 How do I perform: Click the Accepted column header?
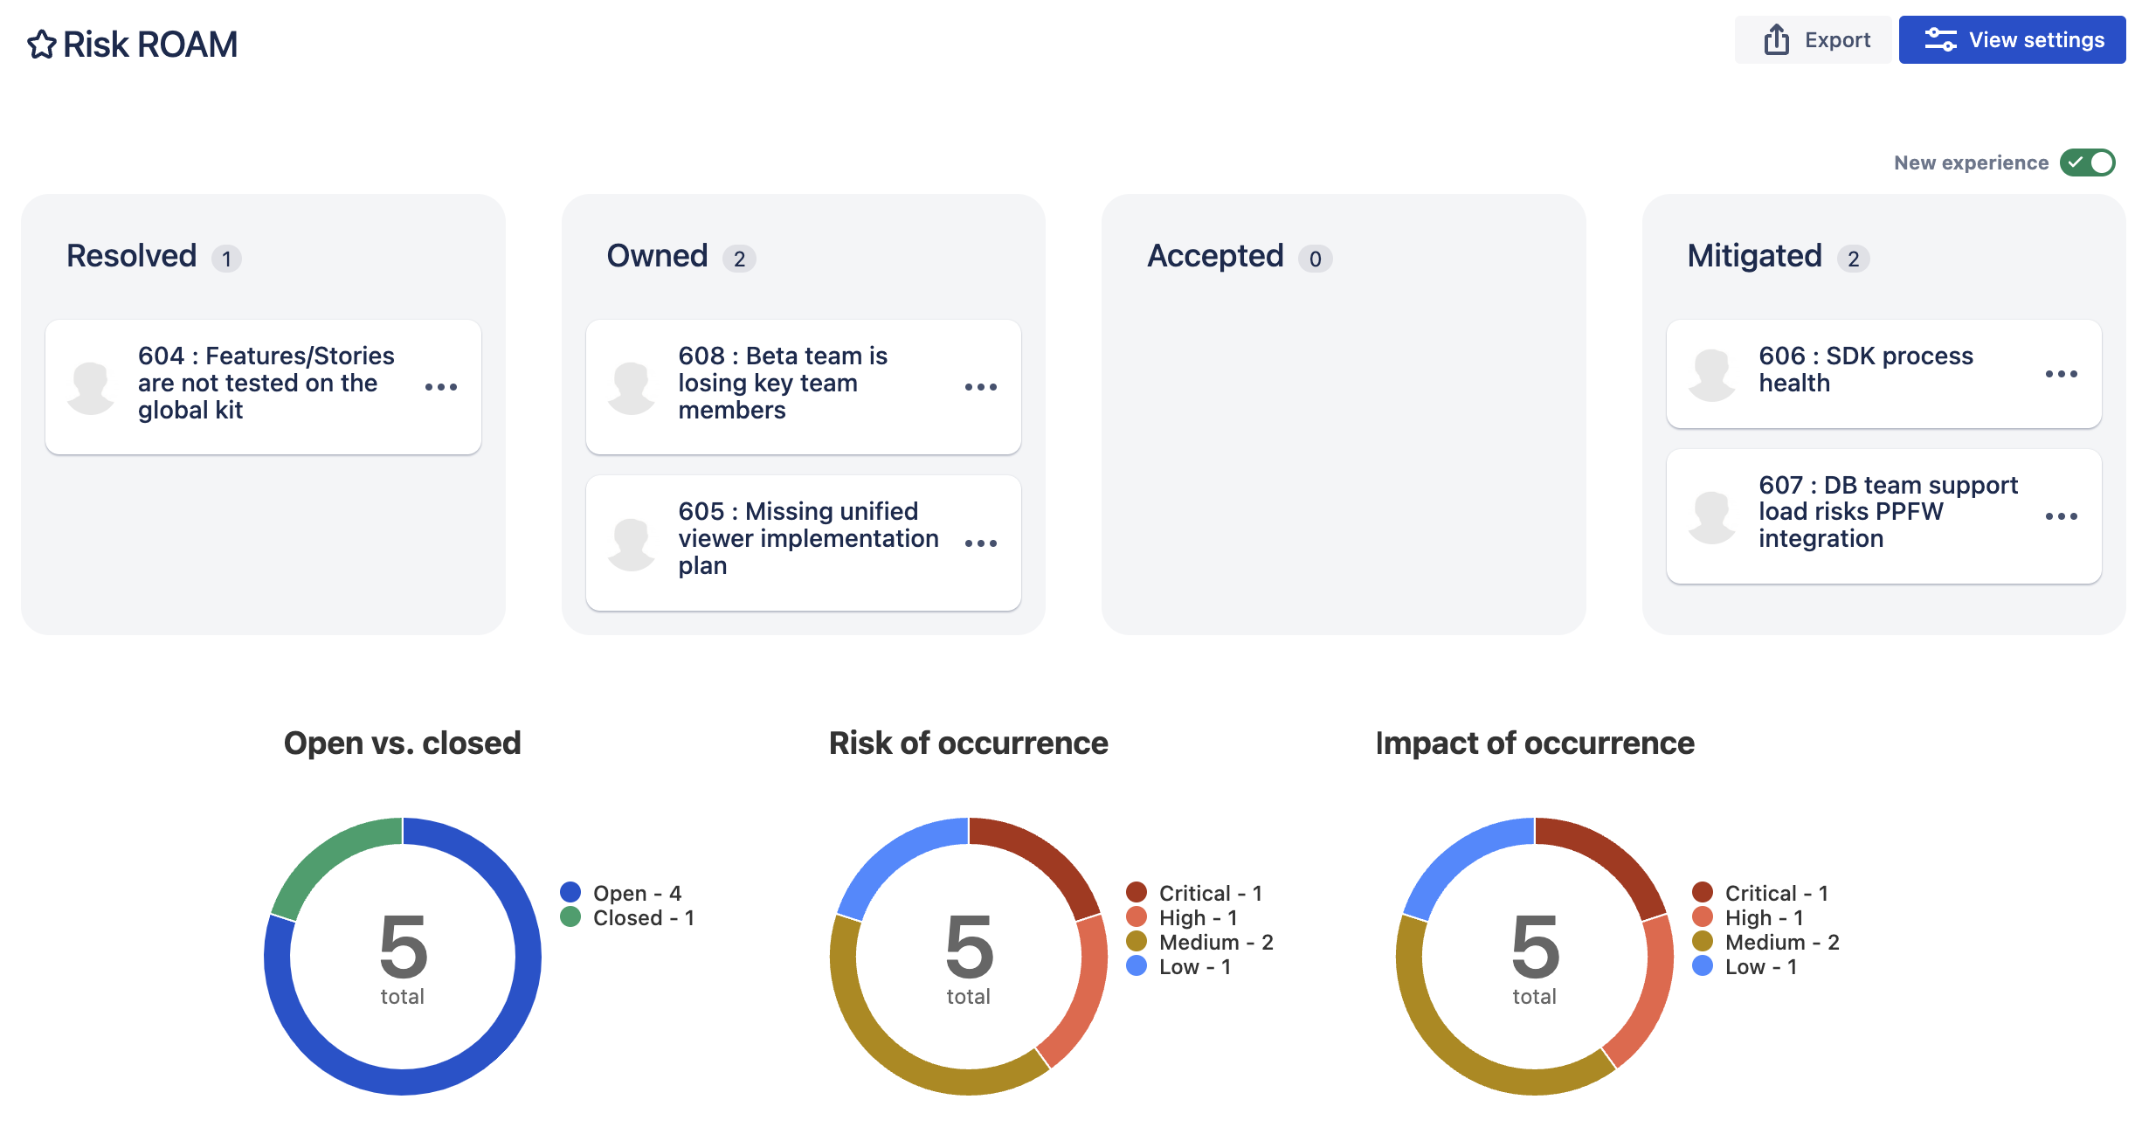(x=1216, y=256)
